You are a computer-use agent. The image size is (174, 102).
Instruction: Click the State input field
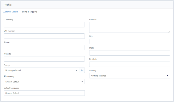130,53
